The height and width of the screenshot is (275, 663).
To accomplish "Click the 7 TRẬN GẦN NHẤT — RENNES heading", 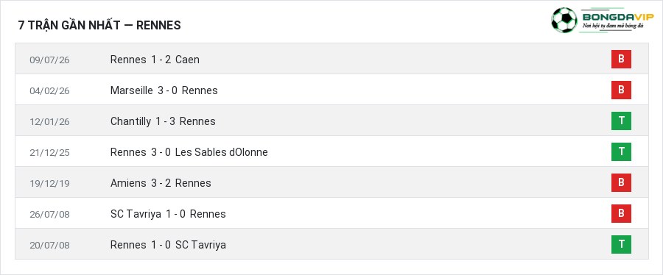I will tap(99, 25).
